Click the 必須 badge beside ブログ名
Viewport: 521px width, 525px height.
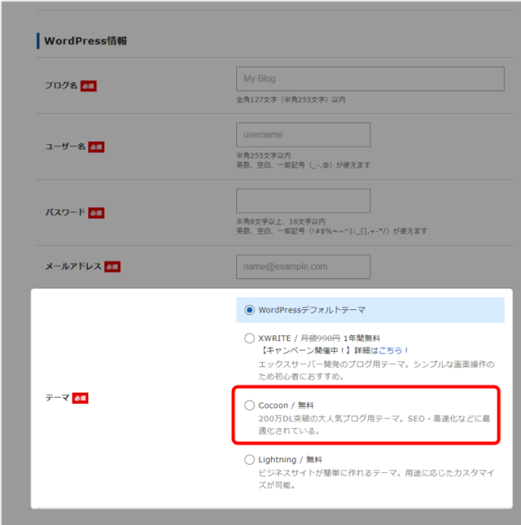89,86
